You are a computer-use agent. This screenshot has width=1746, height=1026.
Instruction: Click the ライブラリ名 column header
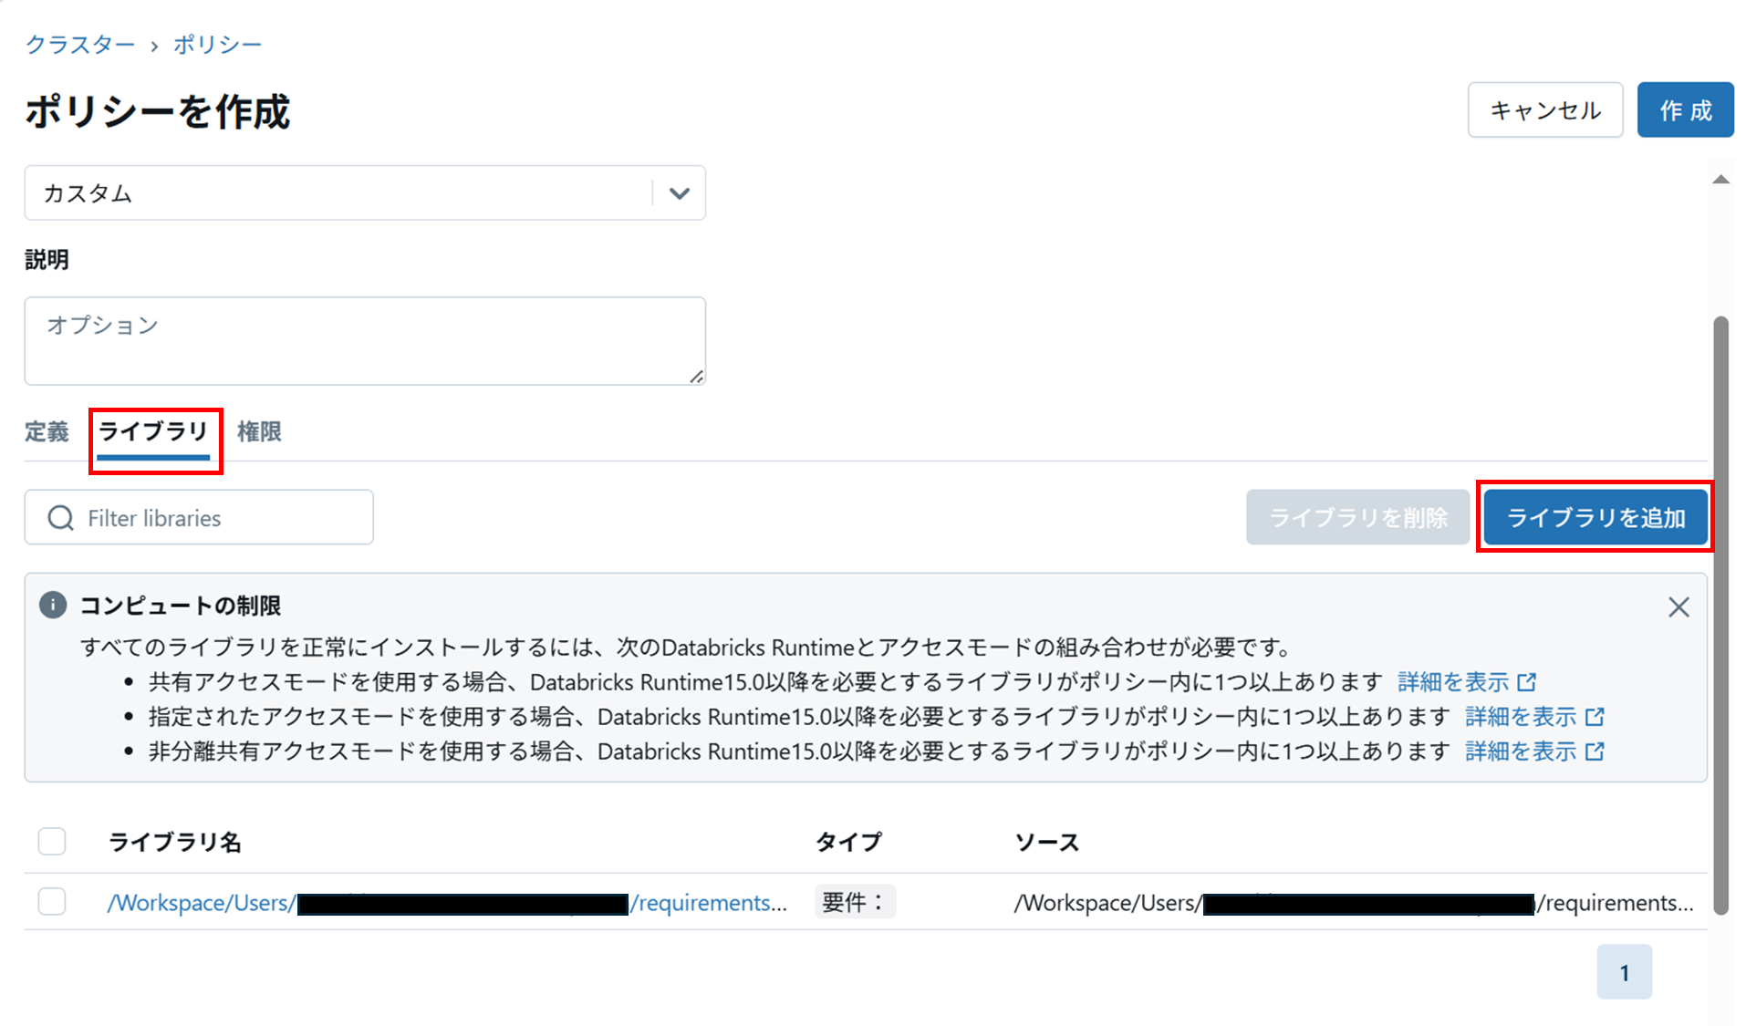(x=175, y=842)
